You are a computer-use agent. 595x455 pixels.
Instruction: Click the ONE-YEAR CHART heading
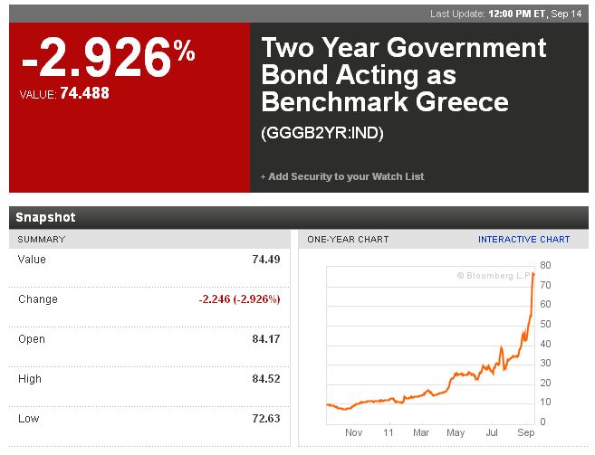pyautogui.click(x=348, y=240)
